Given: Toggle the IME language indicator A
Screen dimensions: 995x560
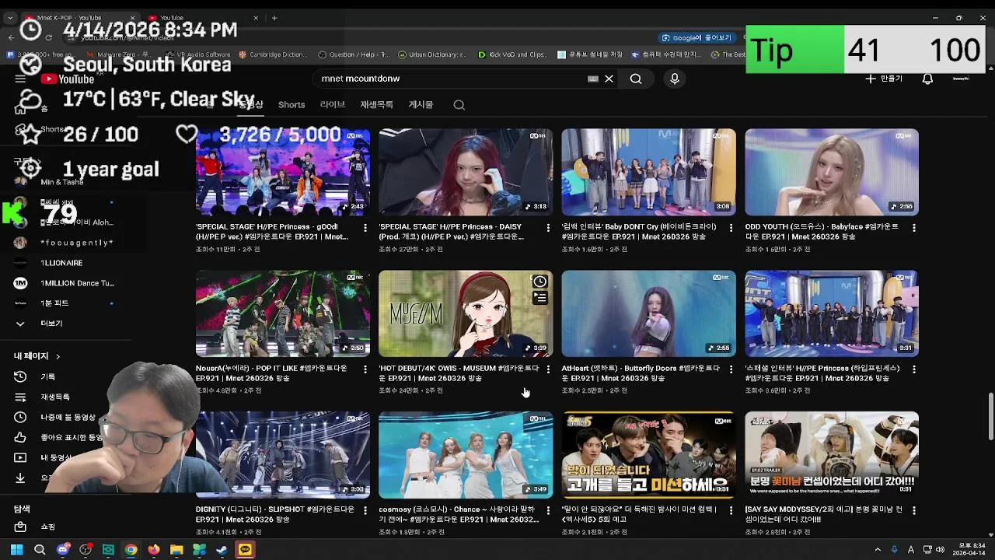Looking at the screenshot, I should 911,550.
